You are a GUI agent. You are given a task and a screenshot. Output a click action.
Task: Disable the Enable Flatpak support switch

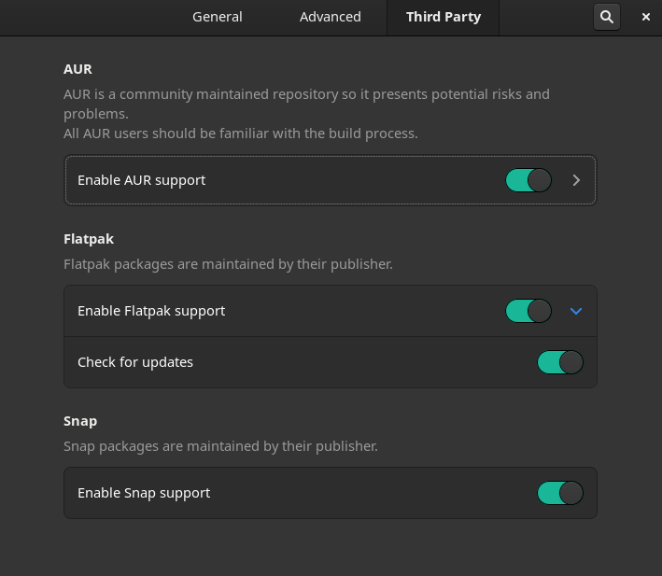click(528, 311)
